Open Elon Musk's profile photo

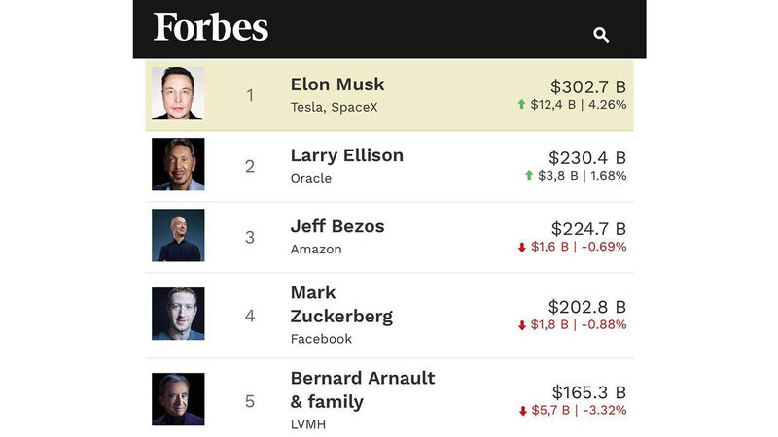pos(178,93)
